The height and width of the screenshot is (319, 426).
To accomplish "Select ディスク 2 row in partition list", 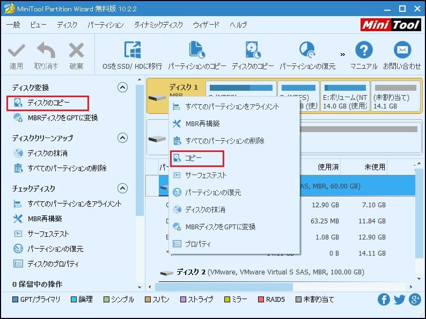I will (x=270, y=272).
